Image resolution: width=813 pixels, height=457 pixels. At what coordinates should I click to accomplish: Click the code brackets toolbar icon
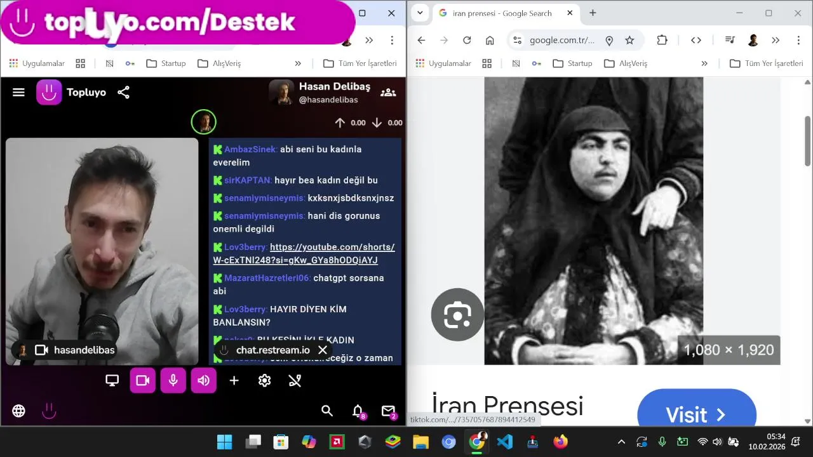coord(696,40)
